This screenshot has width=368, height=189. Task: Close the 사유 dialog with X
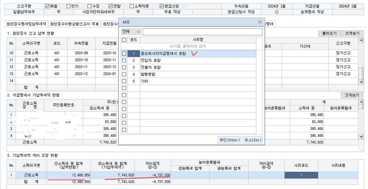click(x=260, y=22)
